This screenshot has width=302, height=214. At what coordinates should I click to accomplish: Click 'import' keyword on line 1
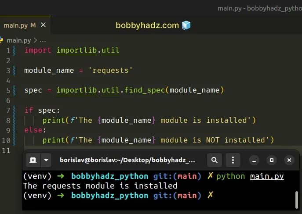(x=38, y=50)
